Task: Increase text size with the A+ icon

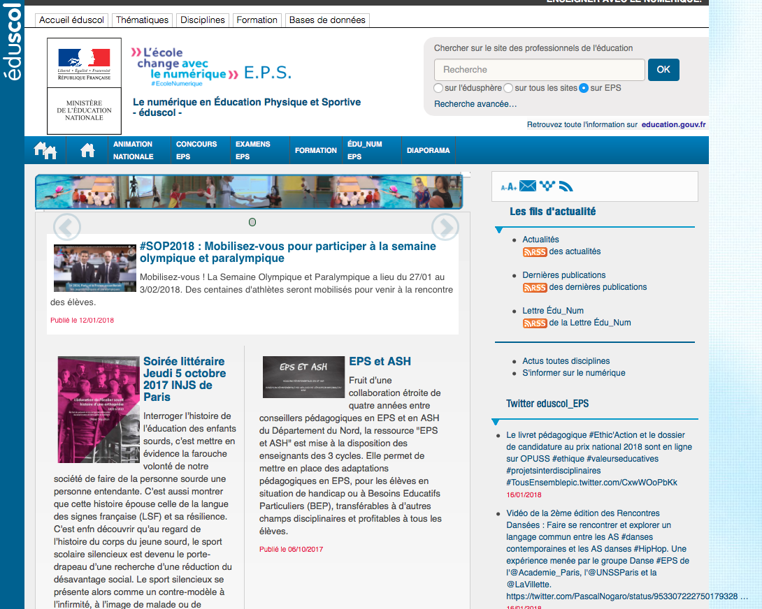Action: pos(513,186)
